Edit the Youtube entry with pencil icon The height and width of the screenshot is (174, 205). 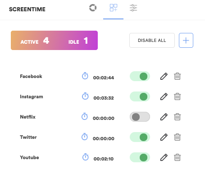pos(164,157)
